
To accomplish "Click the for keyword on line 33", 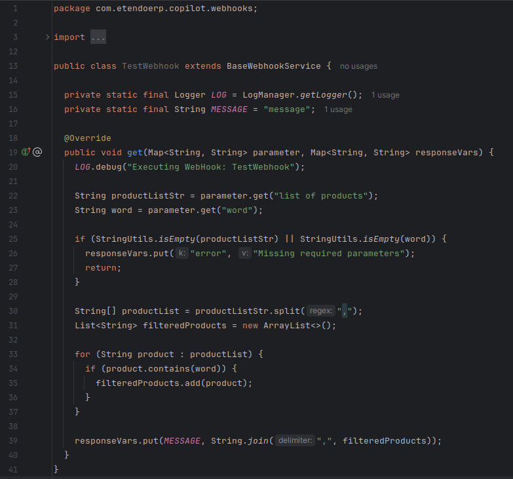I will pyautogui.click(x=83, y=354).
